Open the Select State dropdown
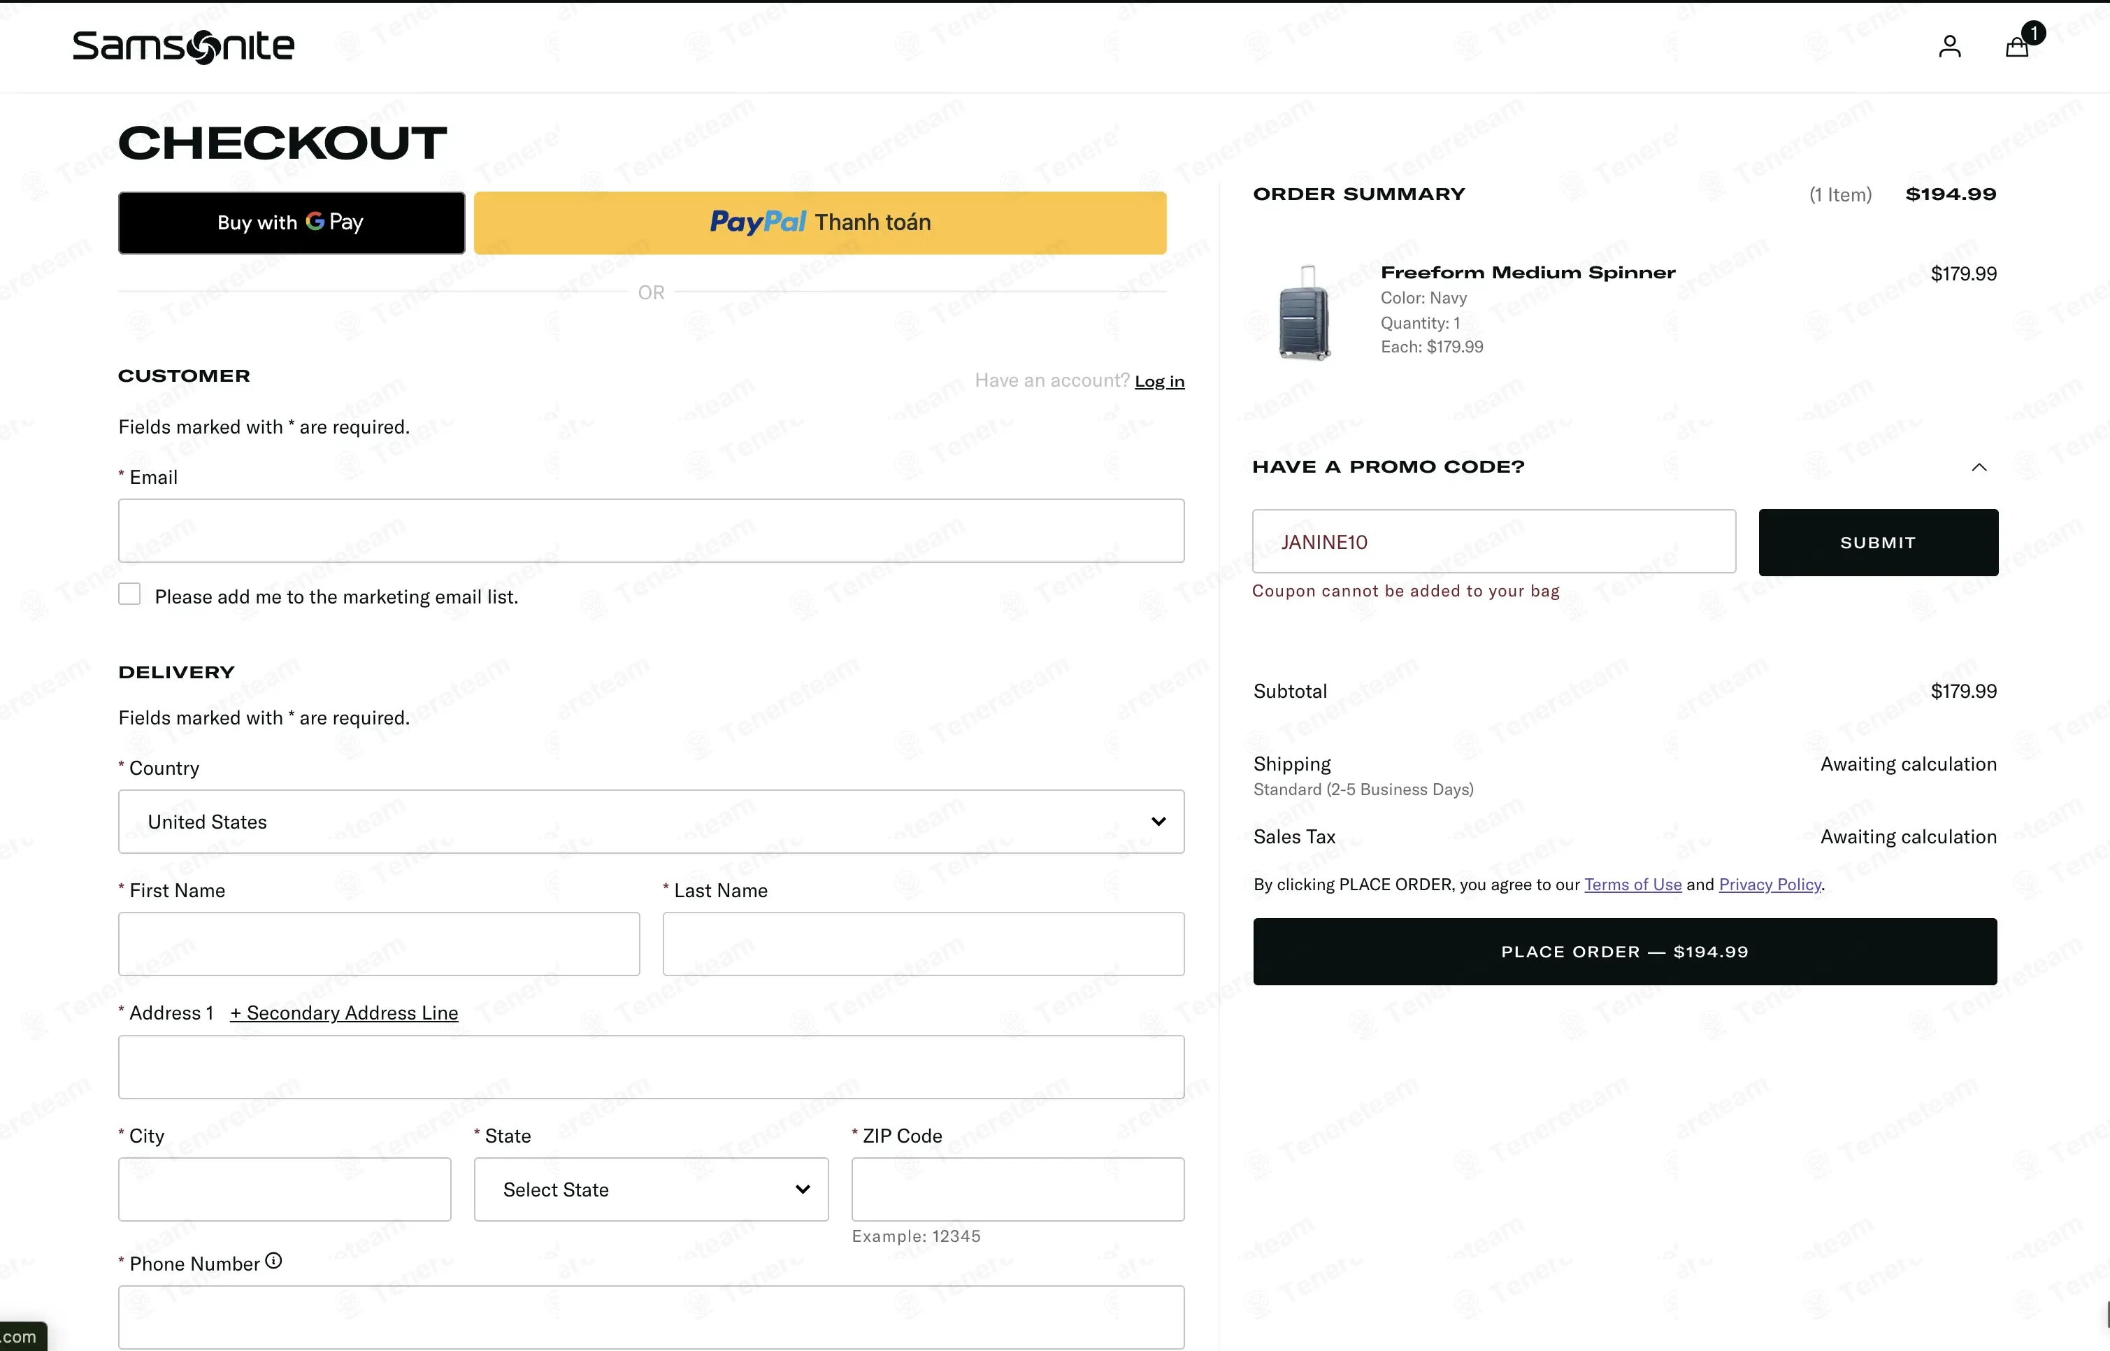The width and height of the screenshot is (2110, 1351). [651, 1189]
